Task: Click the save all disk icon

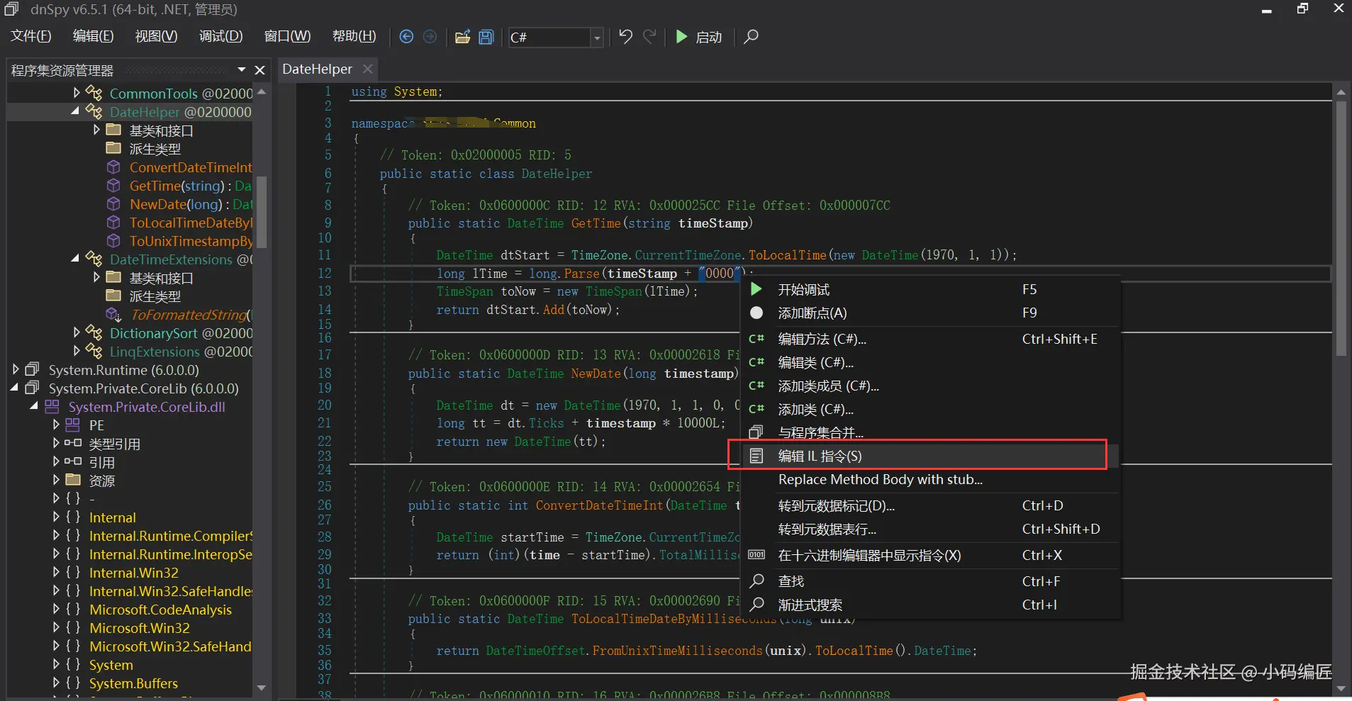Action: pos(486,37)
